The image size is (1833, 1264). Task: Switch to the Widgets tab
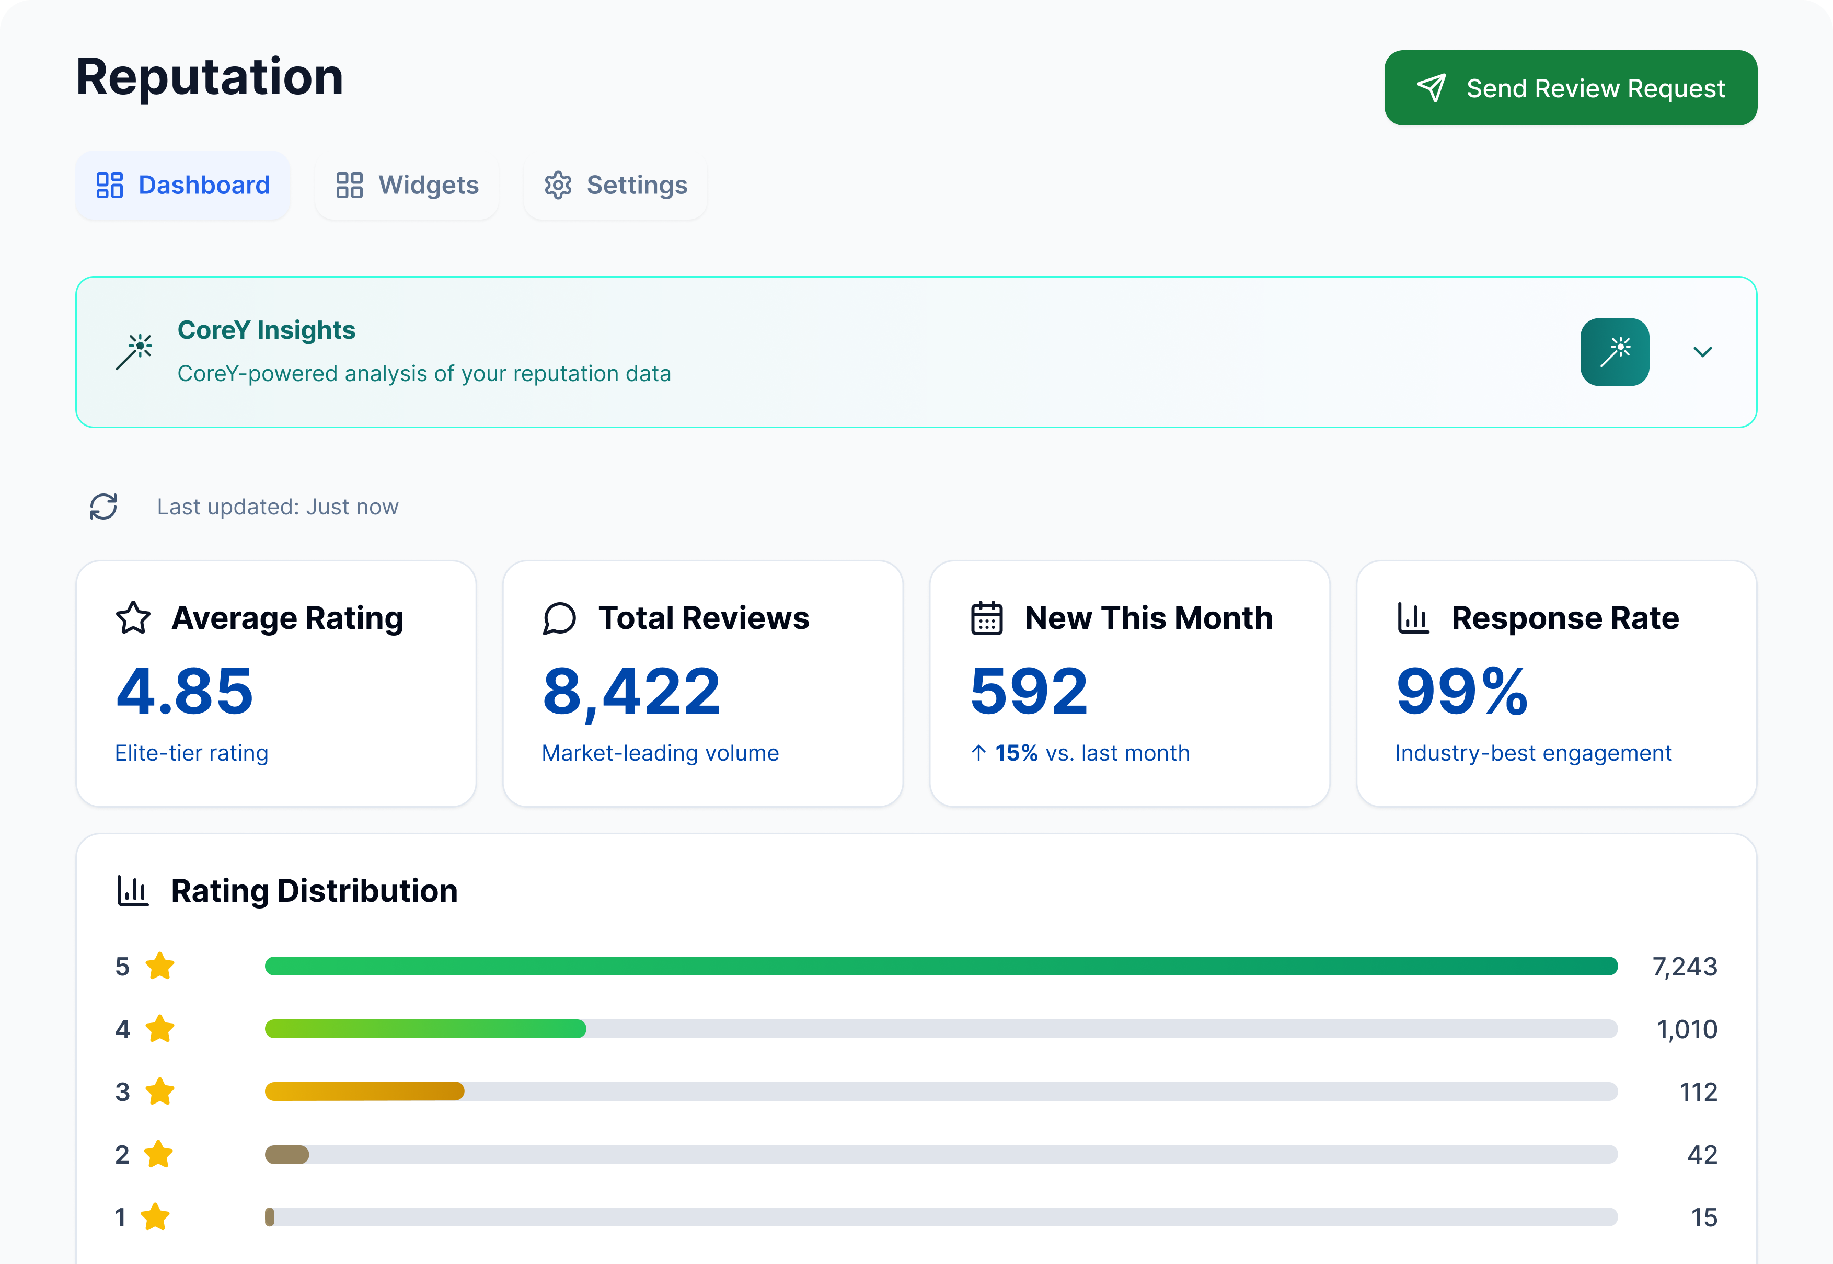pyautogui.click(x=407, y=186)
